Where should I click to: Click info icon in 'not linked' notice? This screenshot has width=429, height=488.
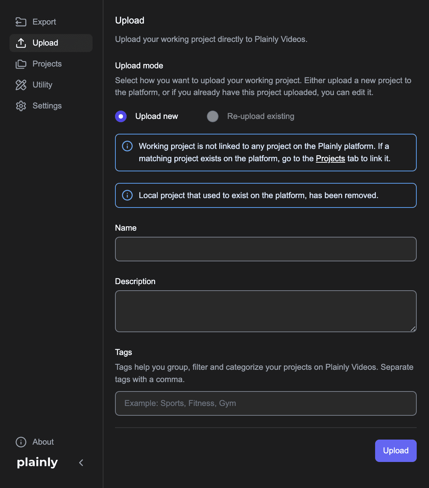[127, 146]
